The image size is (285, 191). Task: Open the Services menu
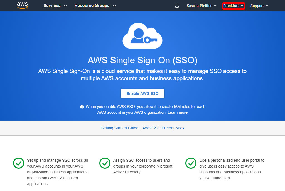(53, 5)
